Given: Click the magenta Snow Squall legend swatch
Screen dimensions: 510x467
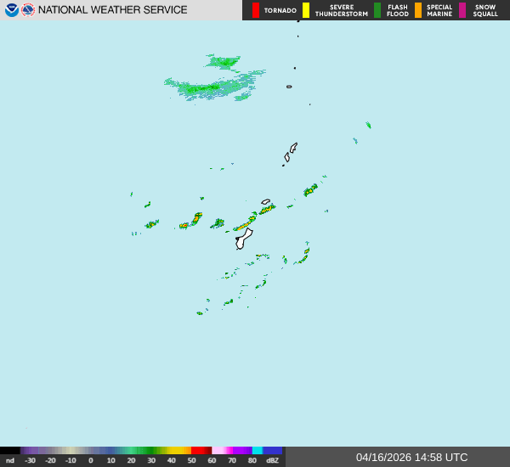Looking at the screenshot, I should (462, 10).
